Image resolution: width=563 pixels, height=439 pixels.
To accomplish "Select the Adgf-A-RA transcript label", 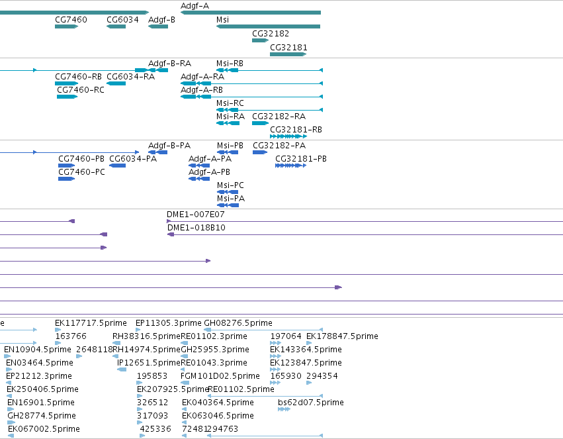I will pyautogui.click(x=202, y=77).
